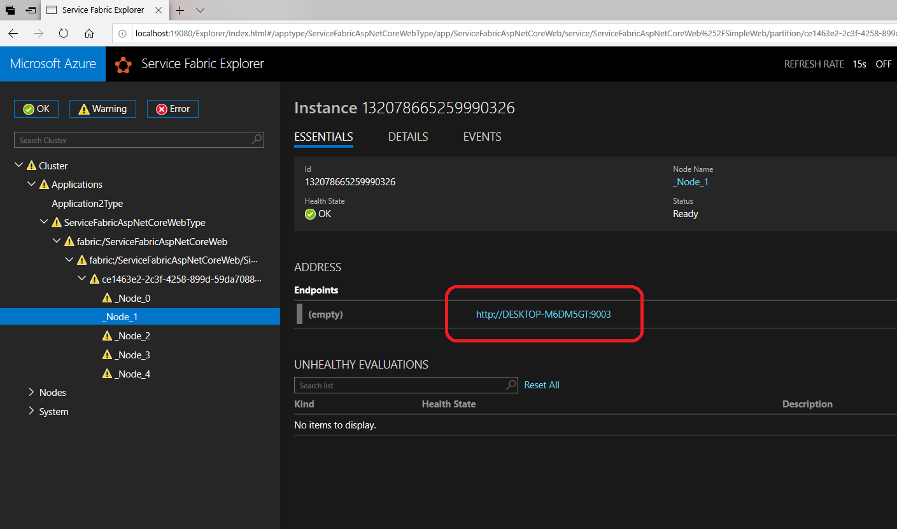Collapse the fabric:/ServiceFabricAspNetCoreWeb/Si... service node
This screenshot has height=529, width=897.
tap(69, 260)
